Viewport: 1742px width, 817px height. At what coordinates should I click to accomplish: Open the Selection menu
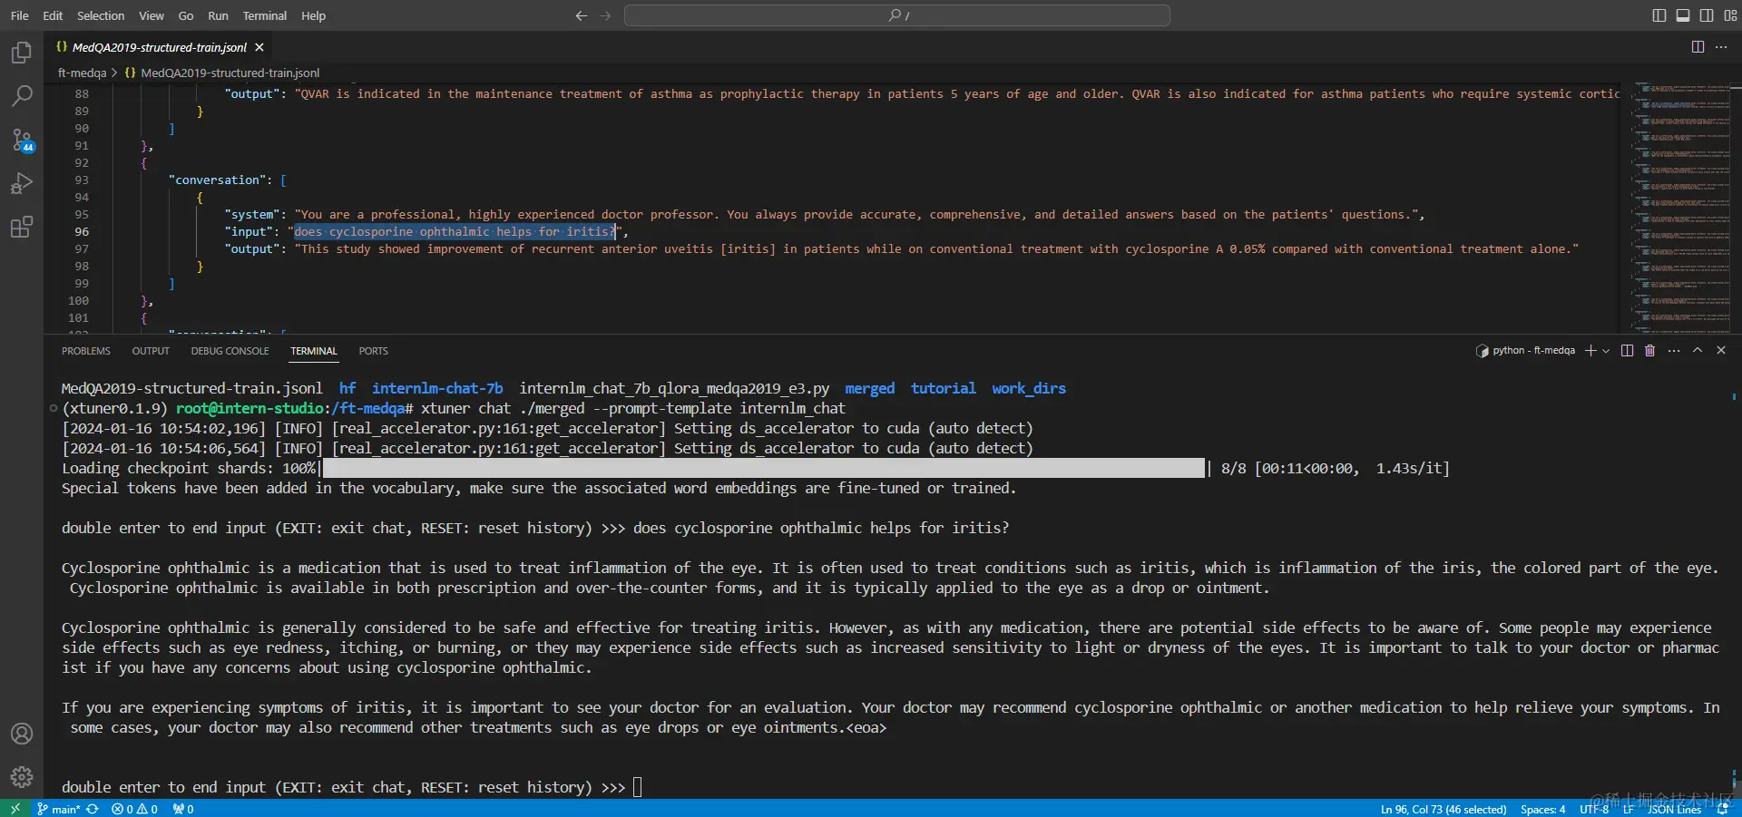pos(101,15)
